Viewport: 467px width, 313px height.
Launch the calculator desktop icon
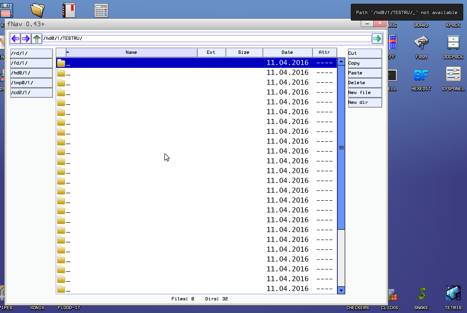101,10
